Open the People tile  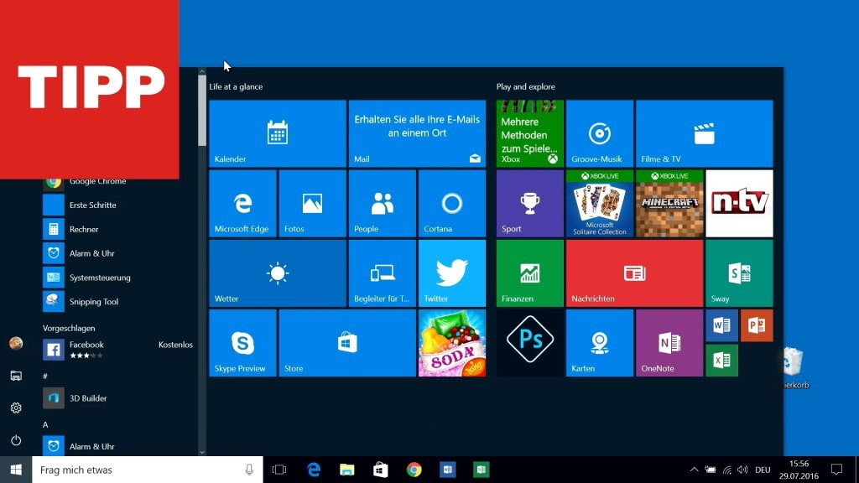click(383, 203)
